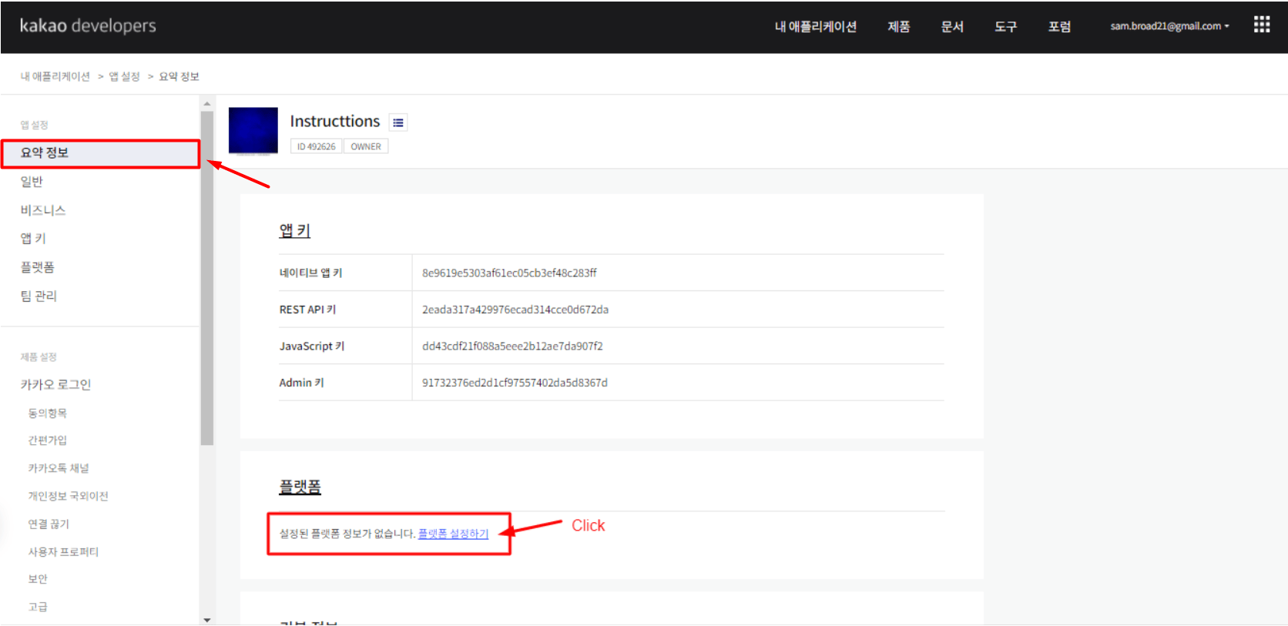Screen dimensions: 1288x626
Task: Click the 네이티브 앱 키 row label
Action: coord(310,273)
